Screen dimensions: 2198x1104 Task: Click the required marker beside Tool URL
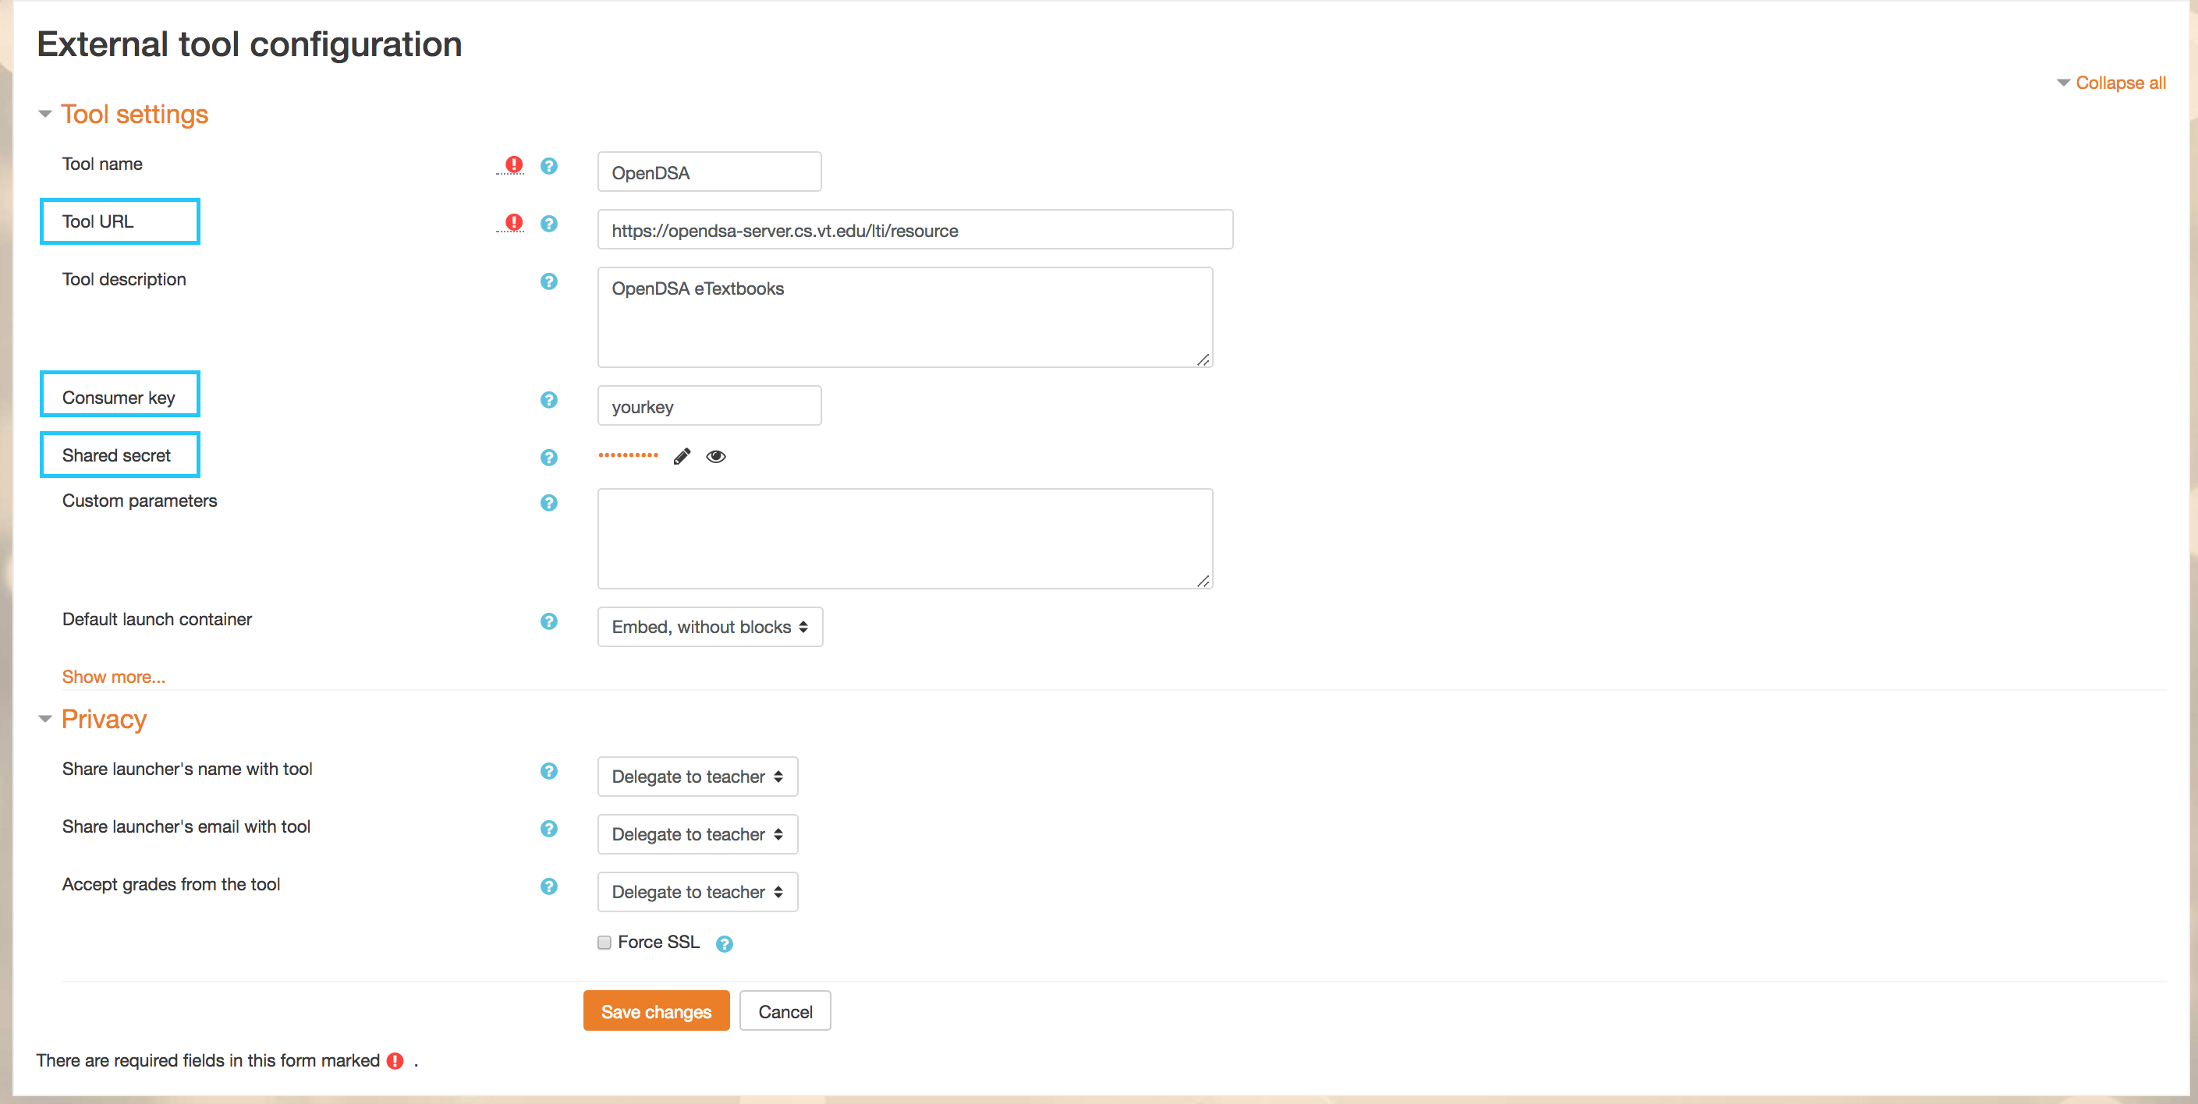[514, 222]
